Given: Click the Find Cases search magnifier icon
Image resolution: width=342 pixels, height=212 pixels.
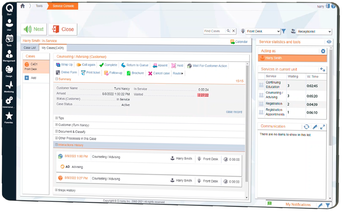Looking at the screenshot, I should 228,31.
